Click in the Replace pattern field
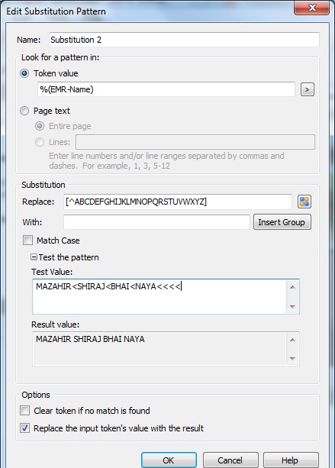This screenshot has height=468, width=335. [x=178, y=202]
